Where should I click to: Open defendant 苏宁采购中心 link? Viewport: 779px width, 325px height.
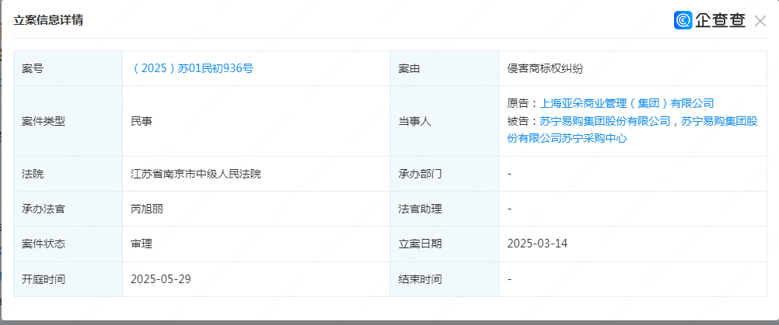pyautogui.click(x=632, y=130)
